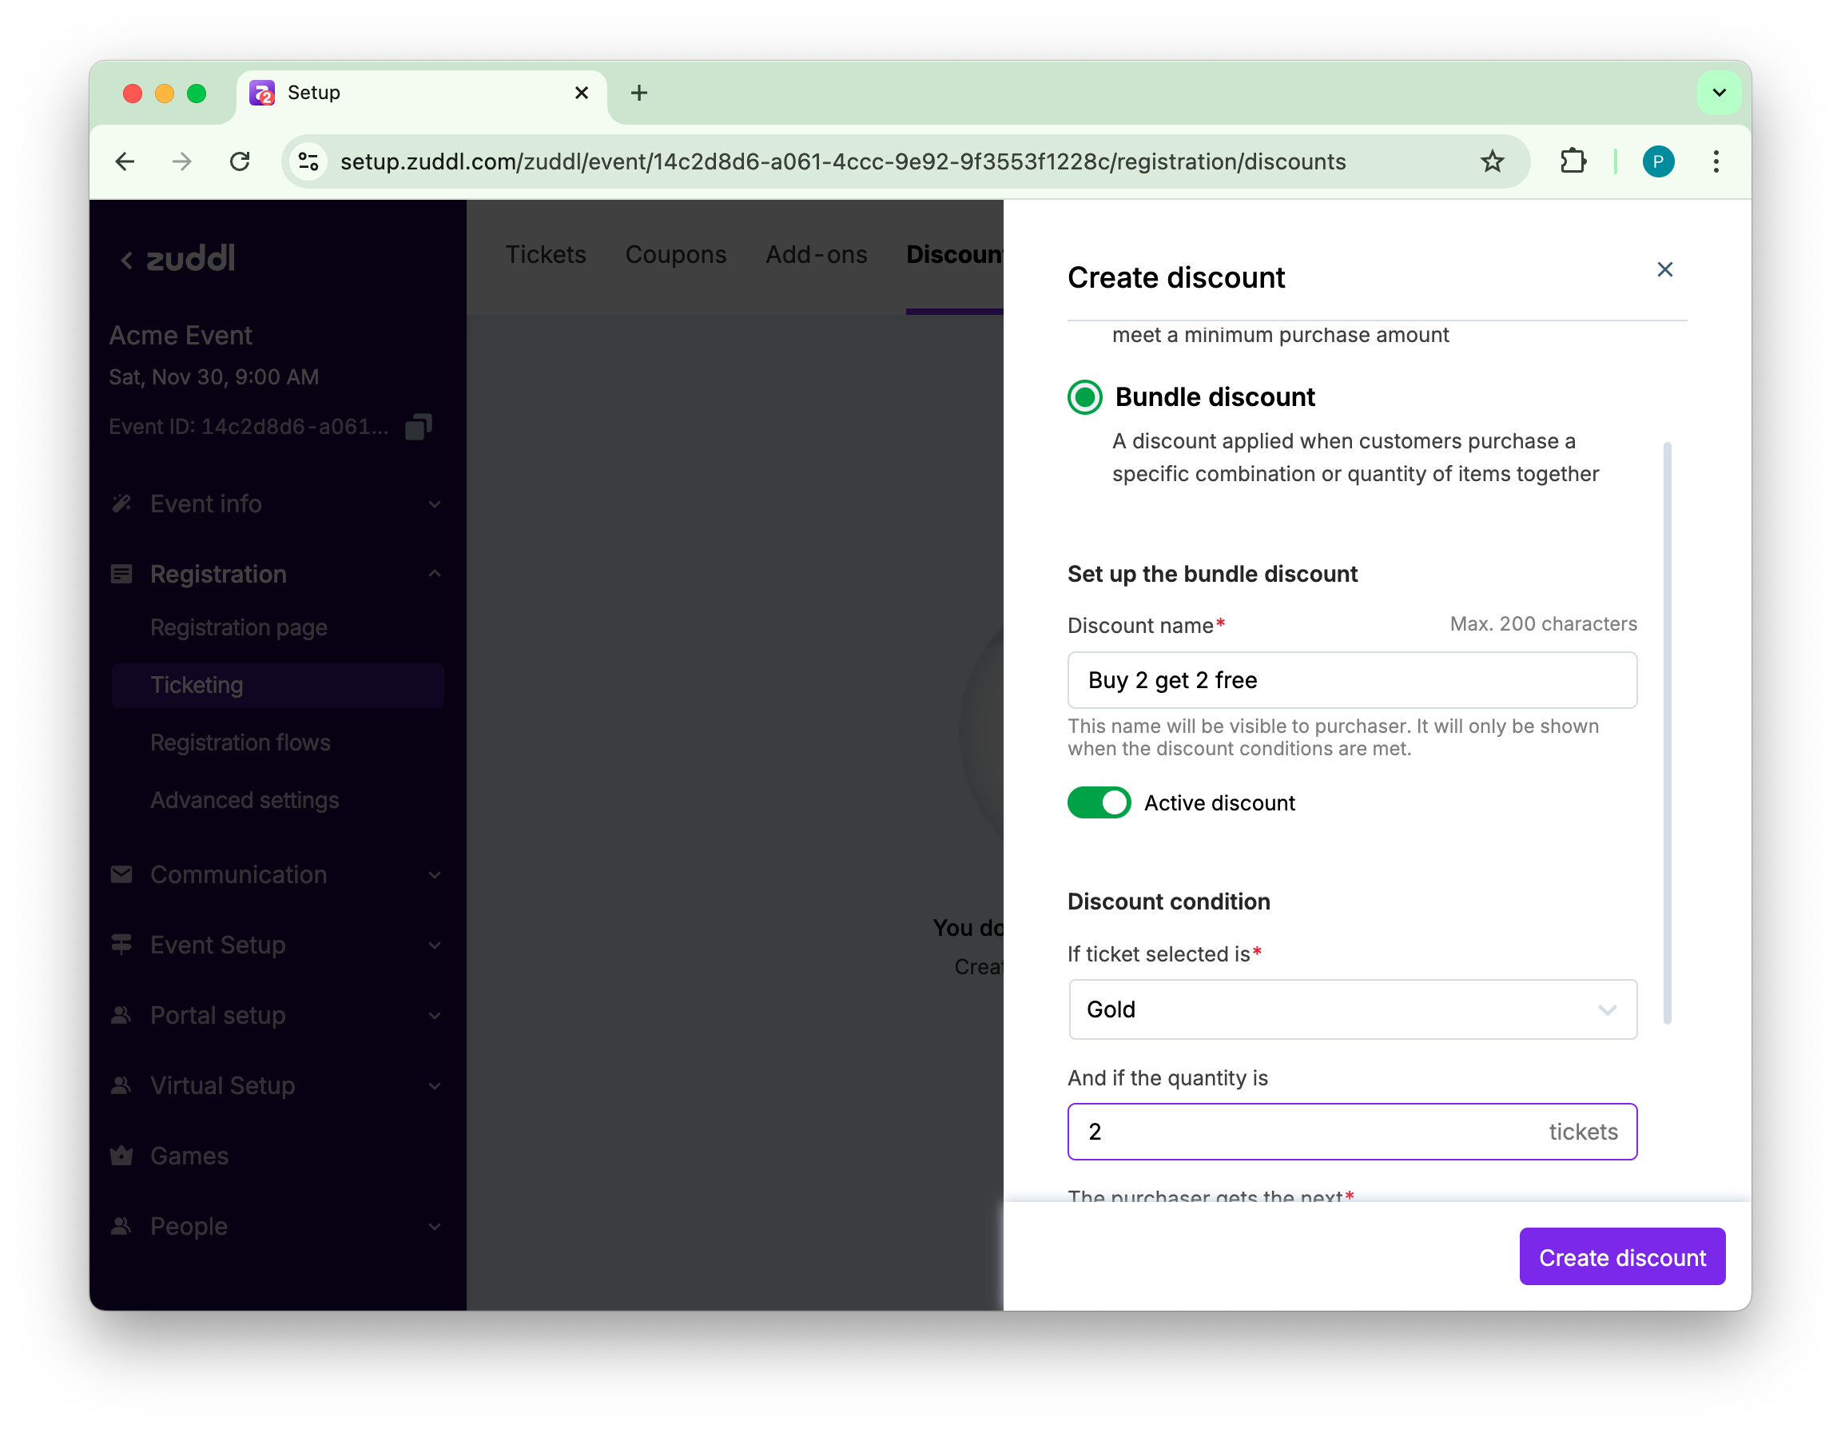Turn off the Active discount toggle
Screen dimensions: 1841x1429
[1099, 802]
